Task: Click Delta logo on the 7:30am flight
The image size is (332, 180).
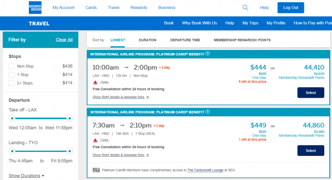Action: point(95,140)
